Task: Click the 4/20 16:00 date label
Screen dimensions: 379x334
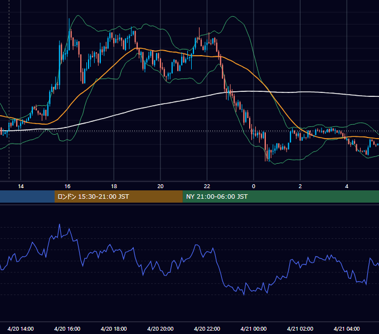Action: [67, 328]
